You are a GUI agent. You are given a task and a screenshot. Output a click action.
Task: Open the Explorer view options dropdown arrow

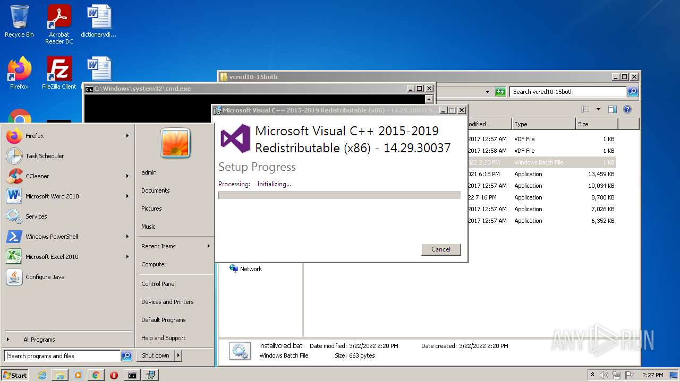(x=598, y=109)
